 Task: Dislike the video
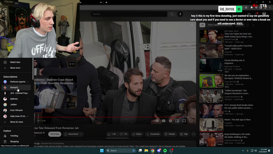tap(123, 134)
